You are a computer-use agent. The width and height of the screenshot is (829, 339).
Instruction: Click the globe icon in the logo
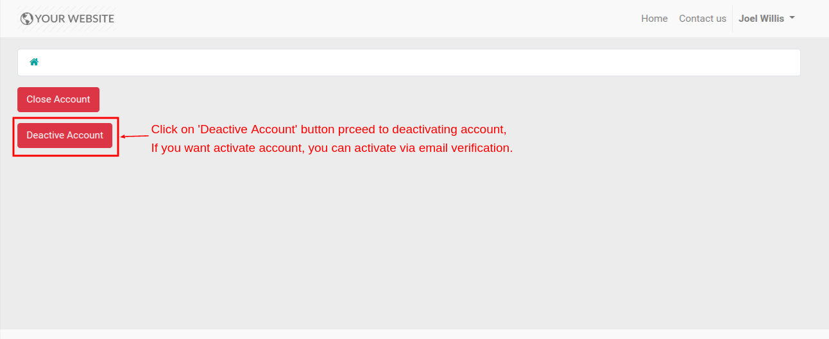tap(26, 19)
